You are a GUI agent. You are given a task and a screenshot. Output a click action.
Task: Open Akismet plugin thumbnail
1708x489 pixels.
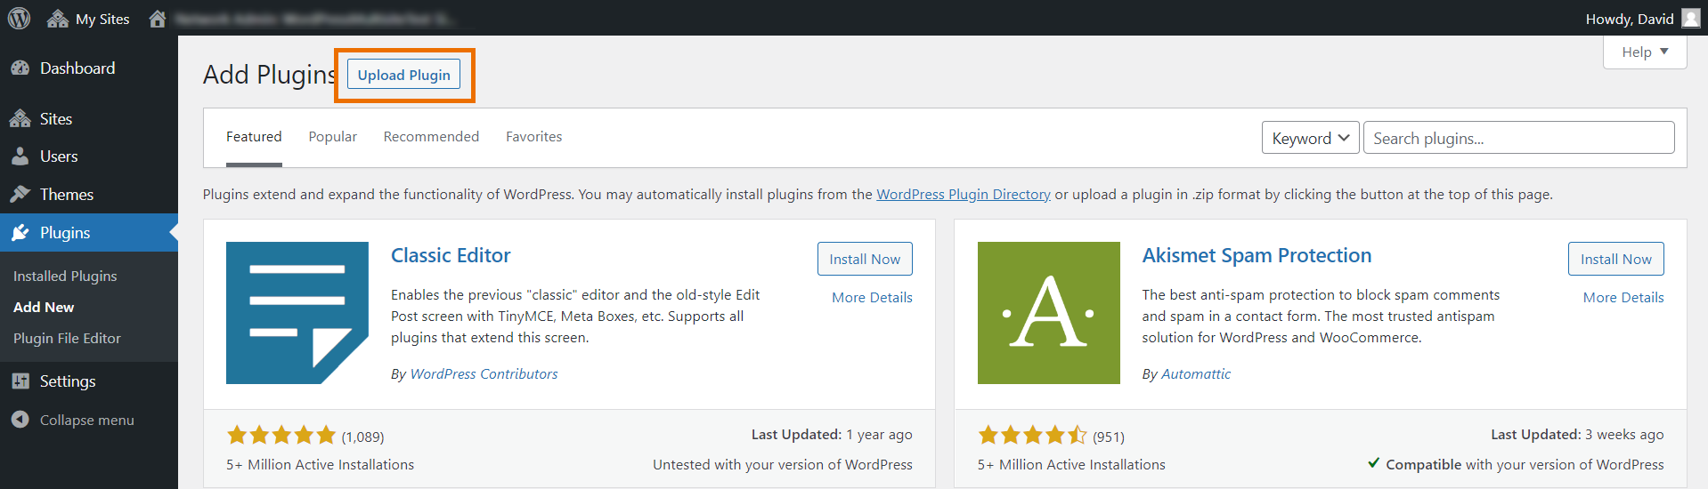(x=1049, y=313)
